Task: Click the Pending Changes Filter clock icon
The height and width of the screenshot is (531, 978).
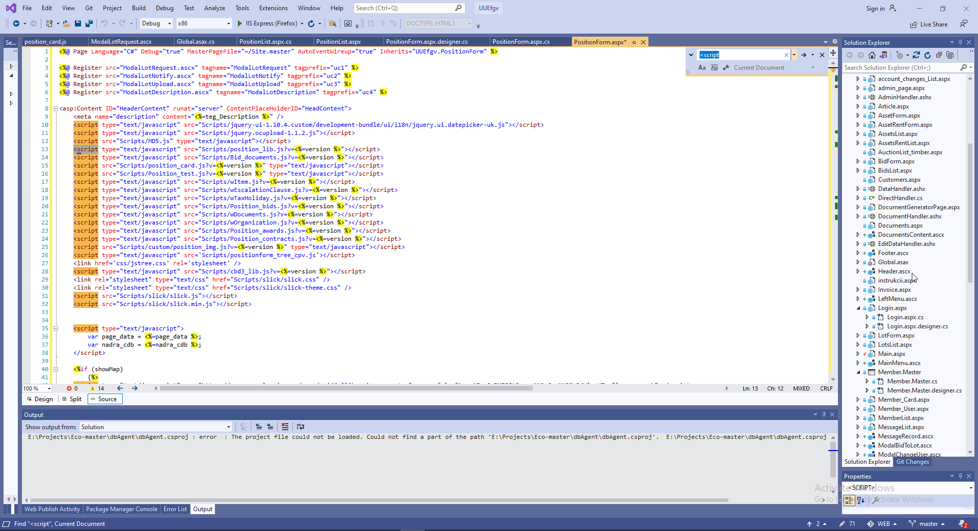Action: (899, 55)
